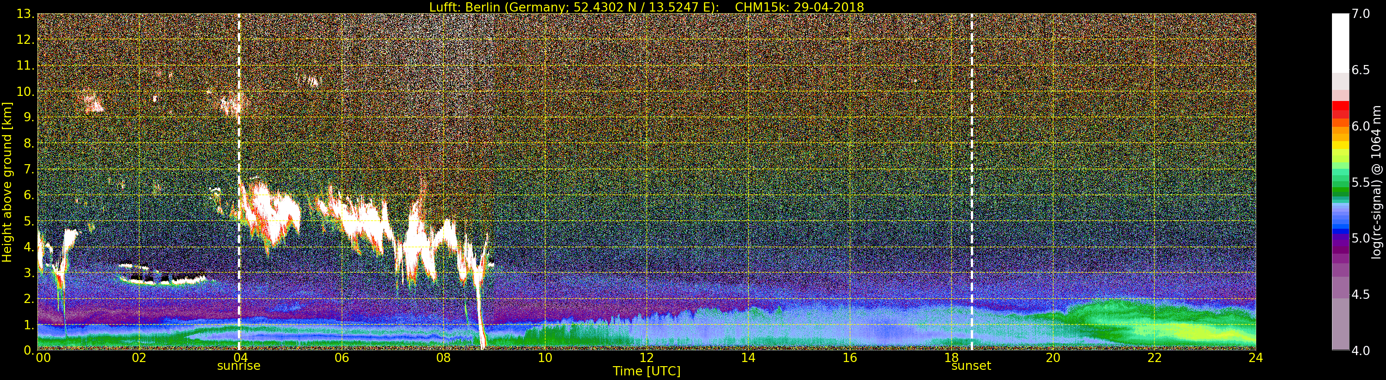
Task: Click the 'sunrise' label below the time axis
Action: (x=238, y=366)
